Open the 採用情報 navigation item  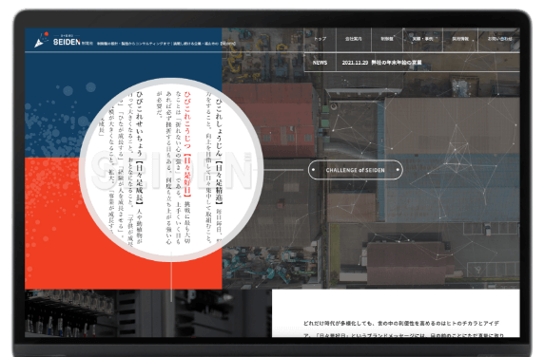click(x=460, y=39)
